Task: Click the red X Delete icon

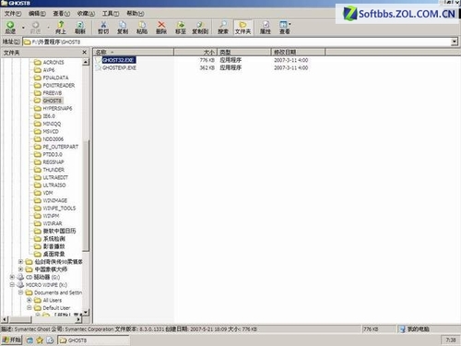Action: [161, 28]
